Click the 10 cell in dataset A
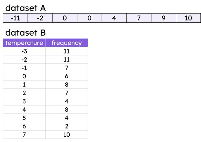The width and height of the screenshot is (201, 142). click(188, 18)
